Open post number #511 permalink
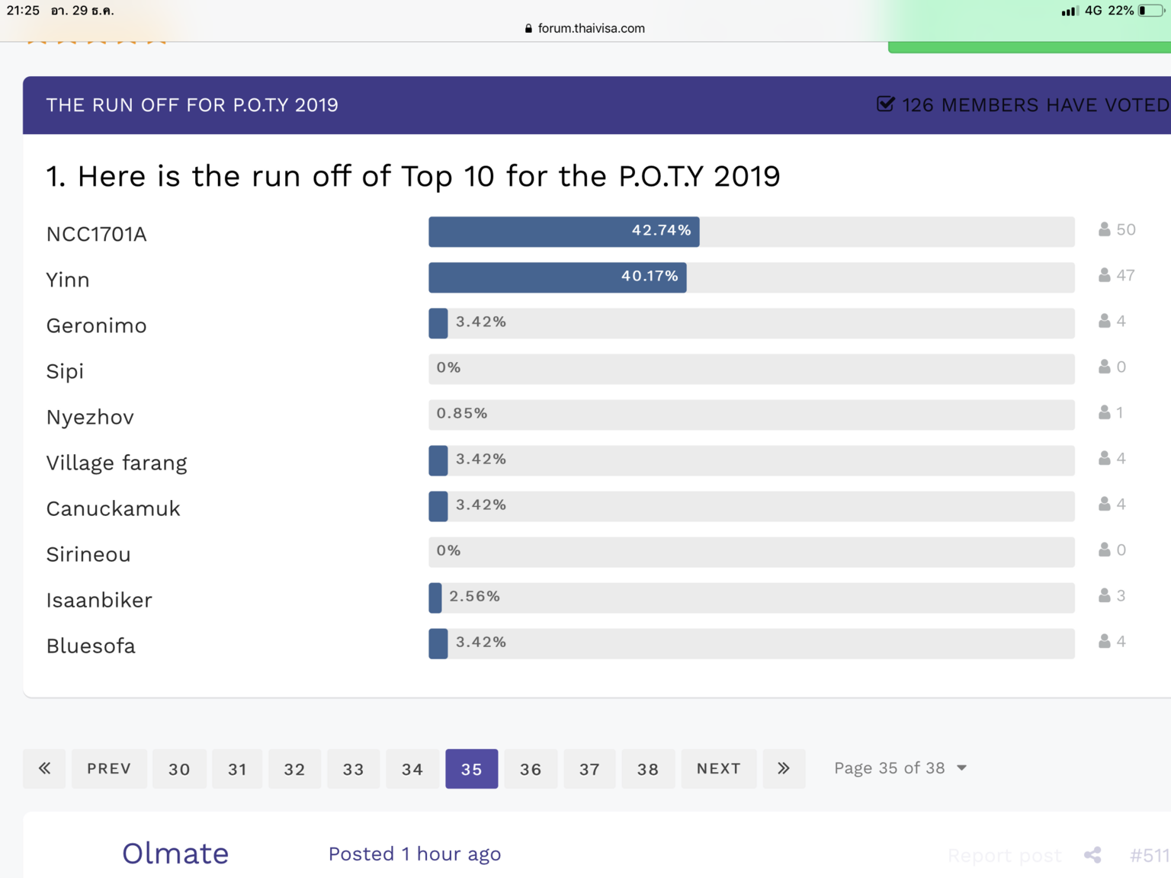Screen dimensions: 1171x878 coord(1149,855)
